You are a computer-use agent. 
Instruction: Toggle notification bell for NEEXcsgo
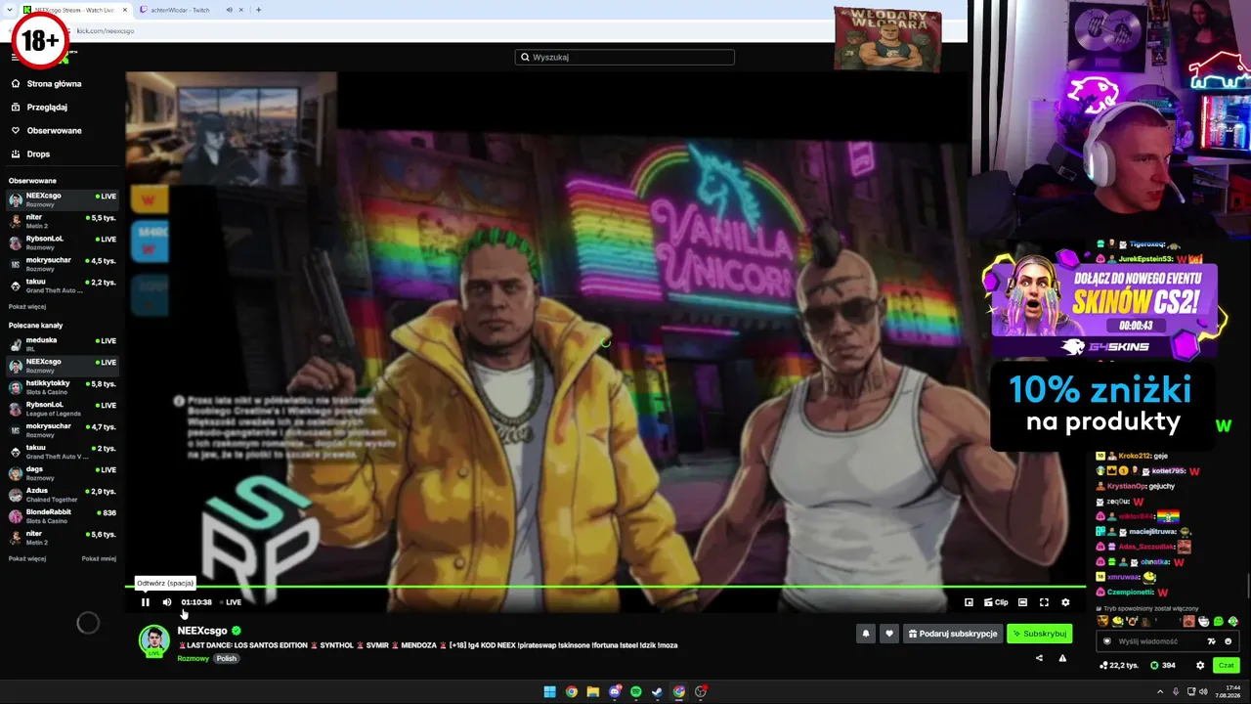(x=865, y=634)
